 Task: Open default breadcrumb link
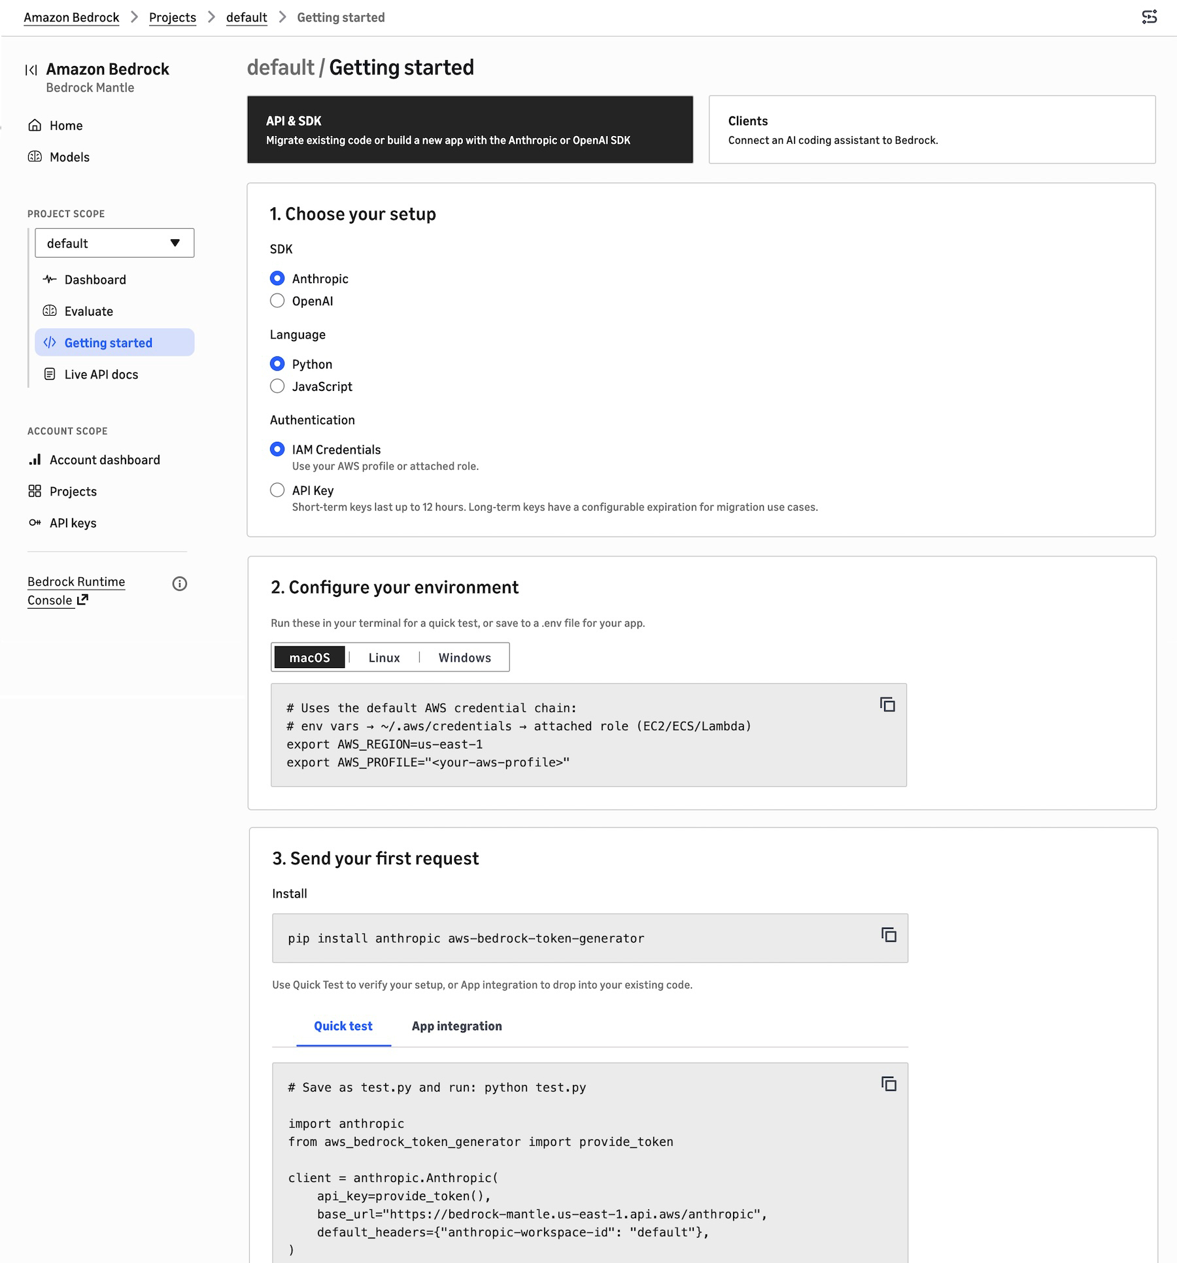click(247, 18)
